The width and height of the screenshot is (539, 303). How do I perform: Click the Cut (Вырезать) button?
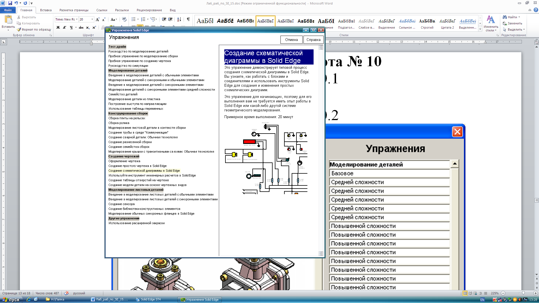26,17
